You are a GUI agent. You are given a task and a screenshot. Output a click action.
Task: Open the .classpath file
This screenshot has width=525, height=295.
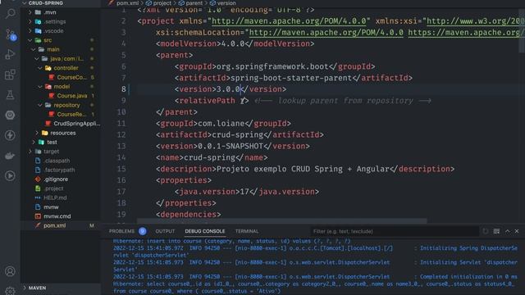pos(57,161)
